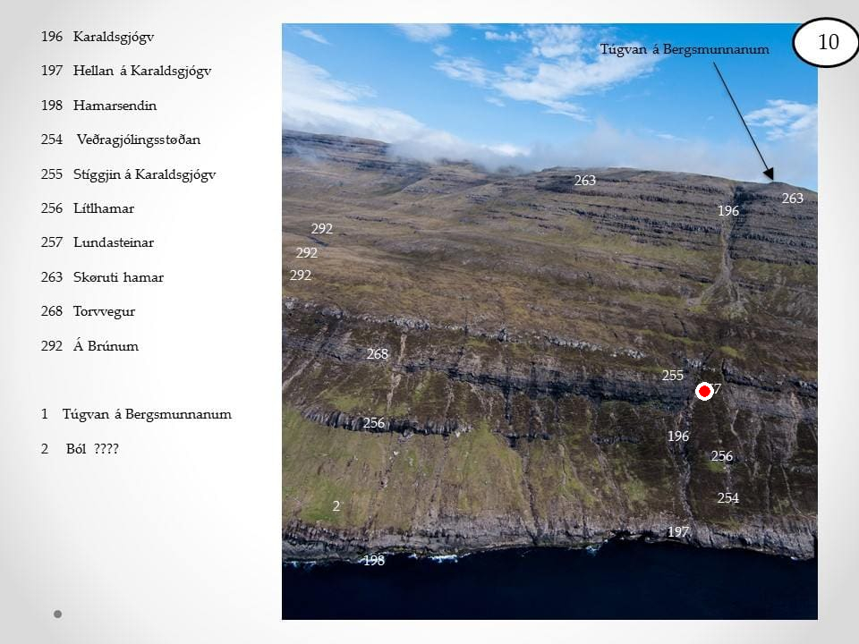The height and width of the screenshot is (644, 859).
Task: Choose legend entry 198 Hamarsendin
Action: (98, 106)
